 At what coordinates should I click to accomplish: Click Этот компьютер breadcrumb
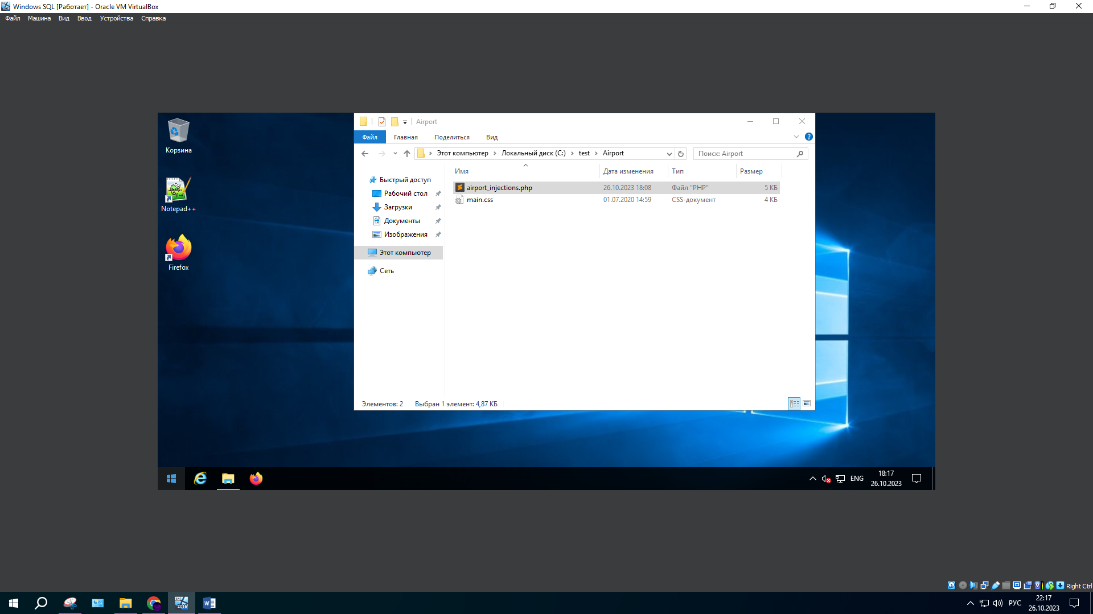462,154
